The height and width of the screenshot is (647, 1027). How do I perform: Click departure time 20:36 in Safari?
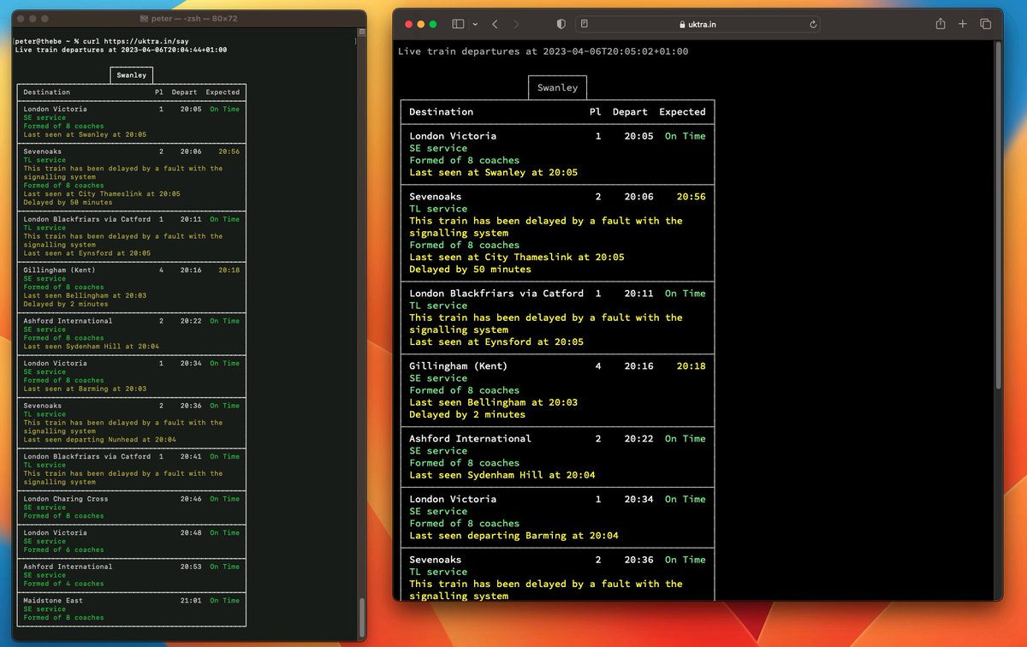coord(638,560)
